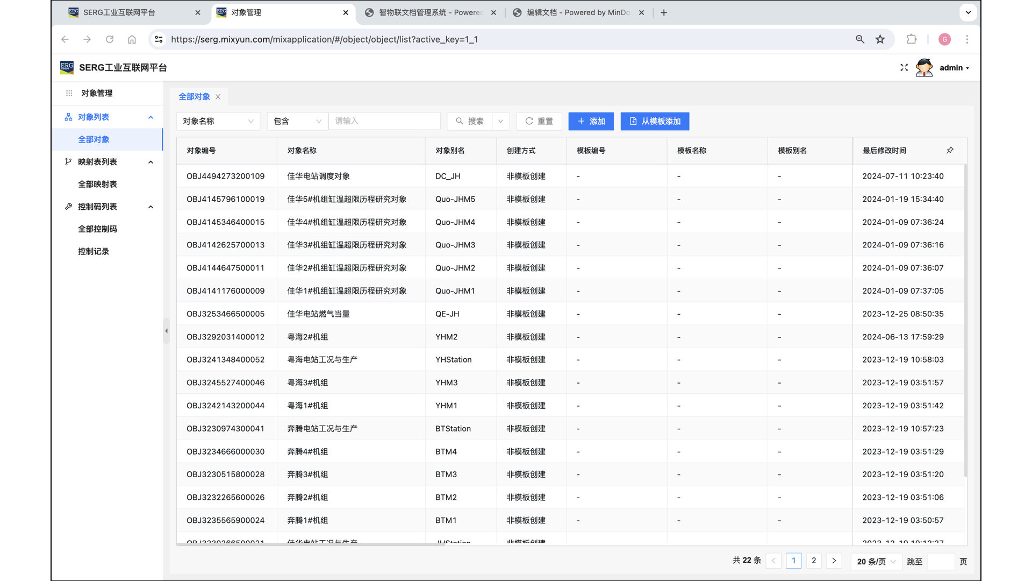The image size is (1032, 581).
Task: Click the grid icon beside 对象管理
Action: pyautogui.click(x=69, y=93)
